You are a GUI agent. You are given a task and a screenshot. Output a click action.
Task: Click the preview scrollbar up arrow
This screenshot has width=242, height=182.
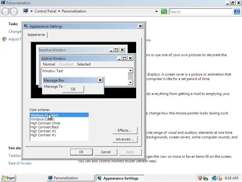pyautogui.click(x=130, y=70)
